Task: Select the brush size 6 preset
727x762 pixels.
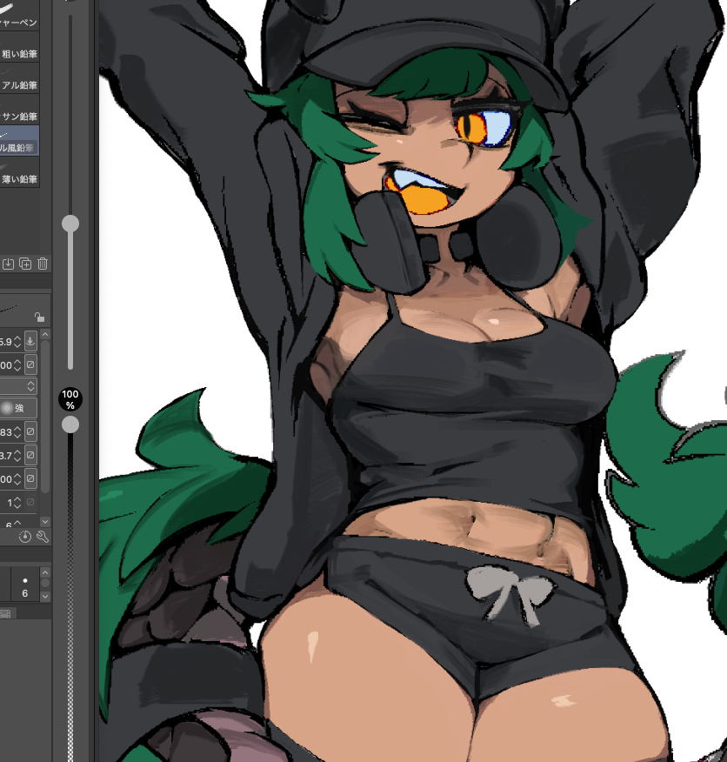Action: point(25,585)
